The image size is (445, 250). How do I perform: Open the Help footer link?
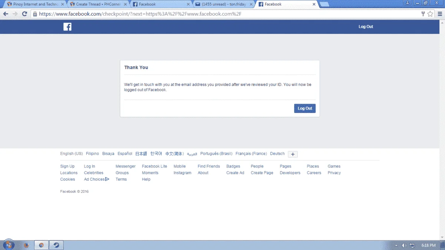coord(146,179)
